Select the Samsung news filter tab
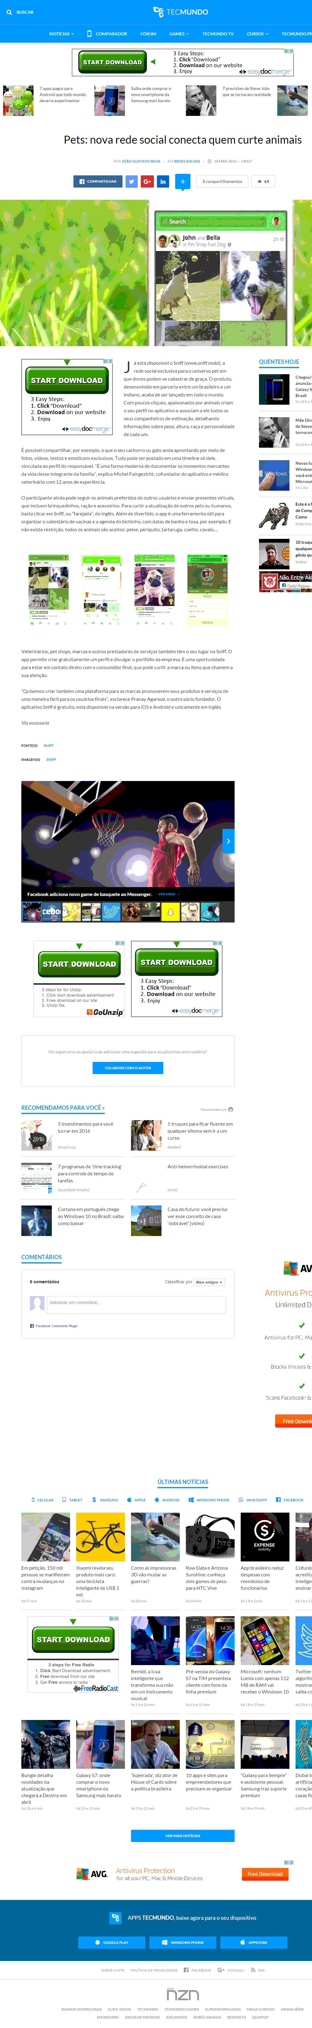This screenshot has height=2028, width=312. pos(105,1500)
